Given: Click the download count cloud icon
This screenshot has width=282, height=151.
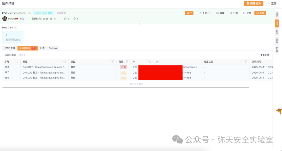Looking at the screenshot, I should [x=74, y=19].
